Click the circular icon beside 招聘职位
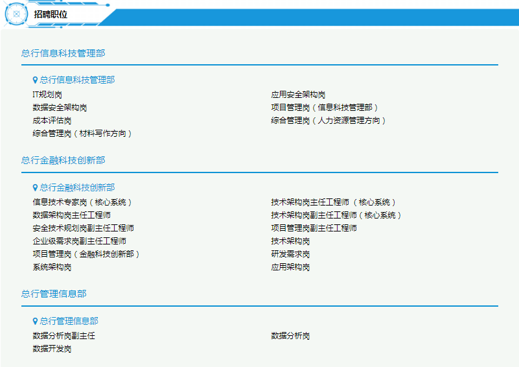519x367 pixels. (x=17, y=14)
